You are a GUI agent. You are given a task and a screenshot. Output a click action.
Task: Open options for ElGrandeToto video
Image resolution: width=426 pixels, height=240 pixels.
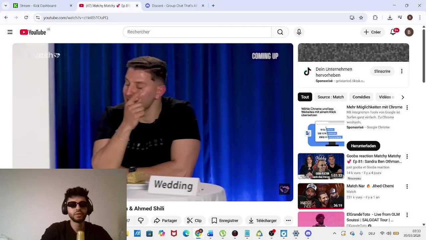407,215
